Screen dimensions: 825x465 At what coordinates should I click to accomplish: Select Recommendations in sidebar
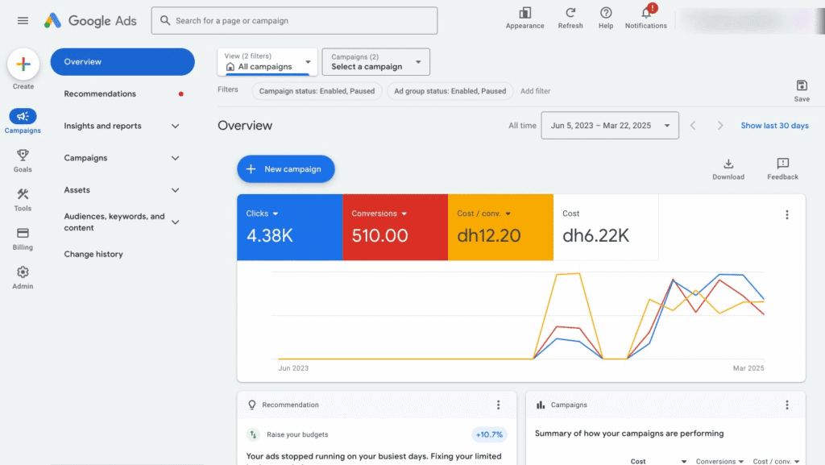click(100, 93)
